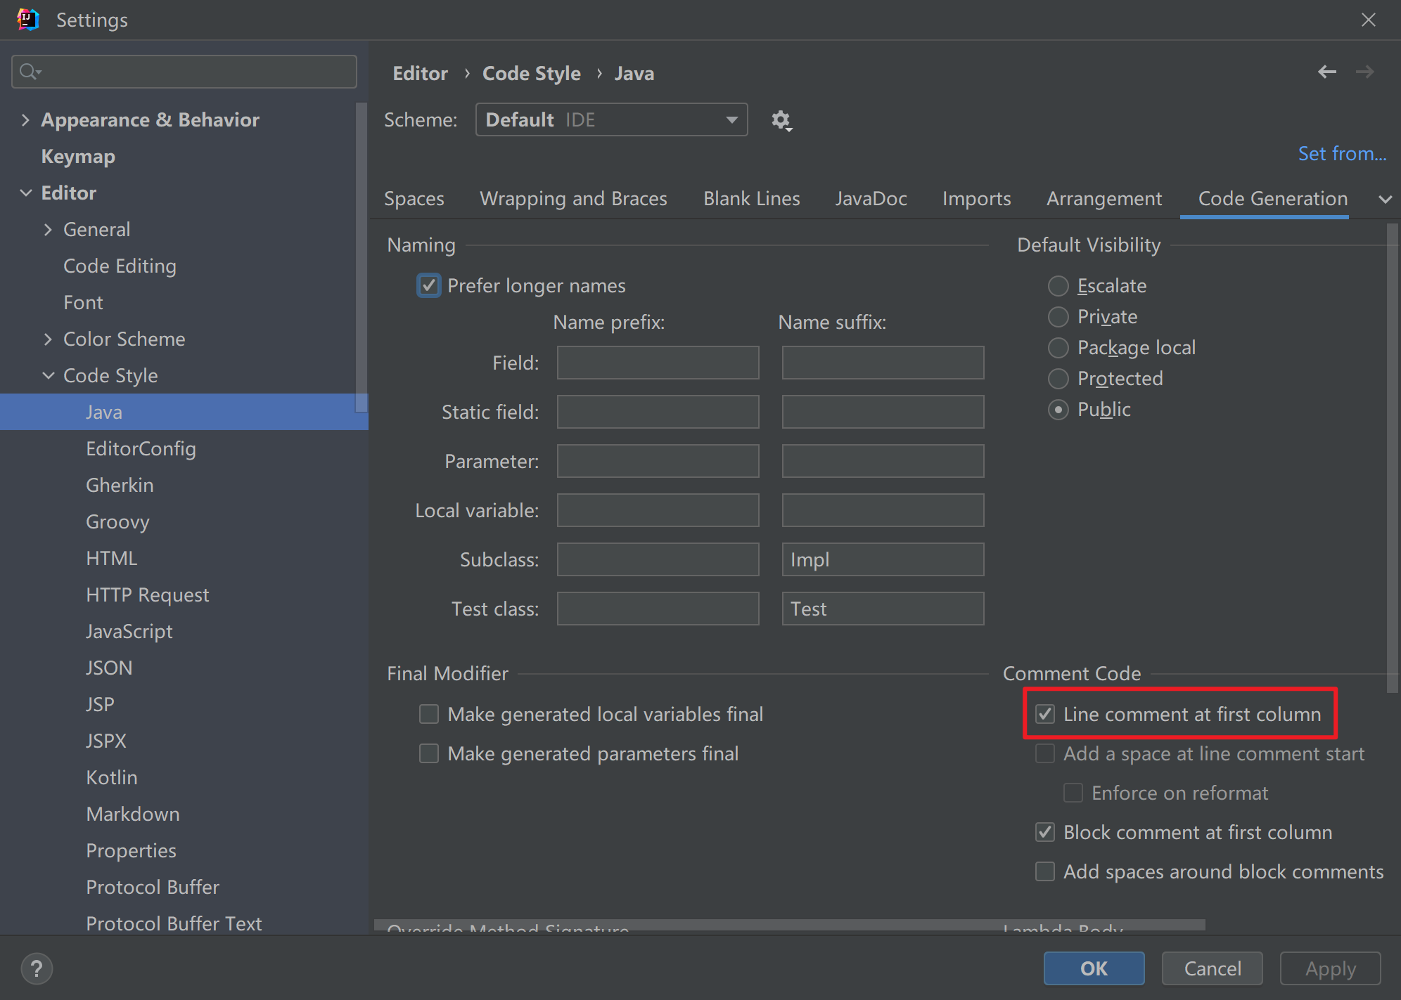Click the forward navigation arrow

click(1364, 72)
